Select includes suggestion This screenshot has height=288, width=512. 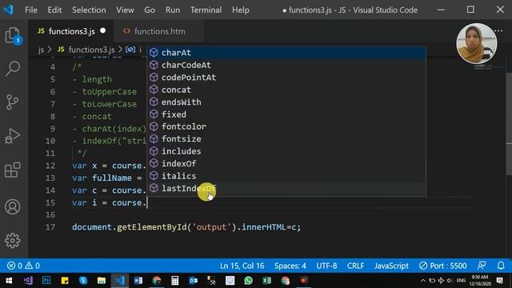tap(286, 151)
